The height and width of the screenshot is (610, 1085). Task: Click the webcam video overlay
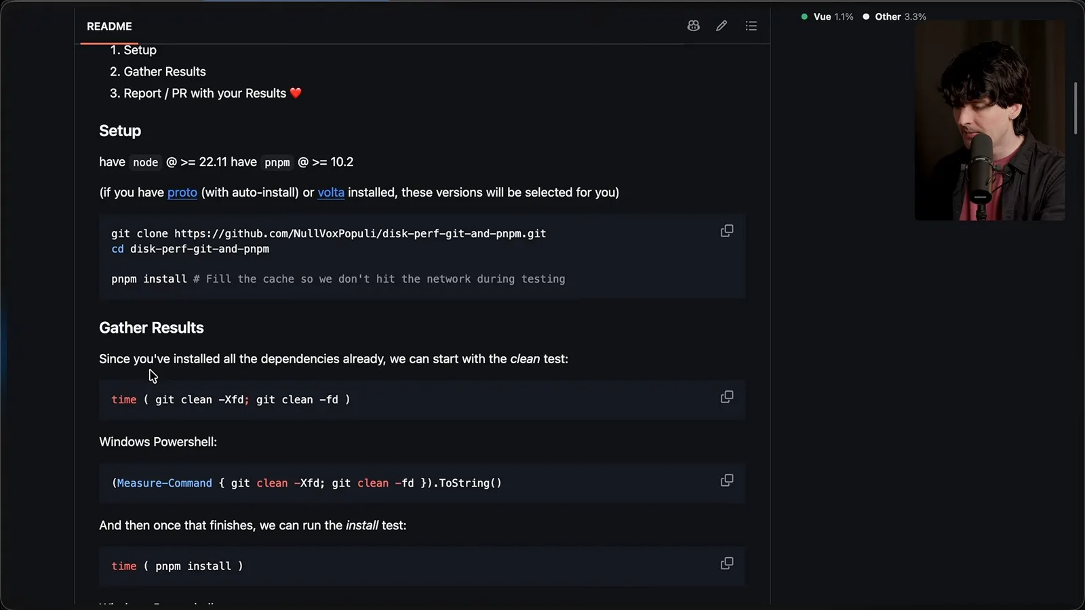coord(989,120)
